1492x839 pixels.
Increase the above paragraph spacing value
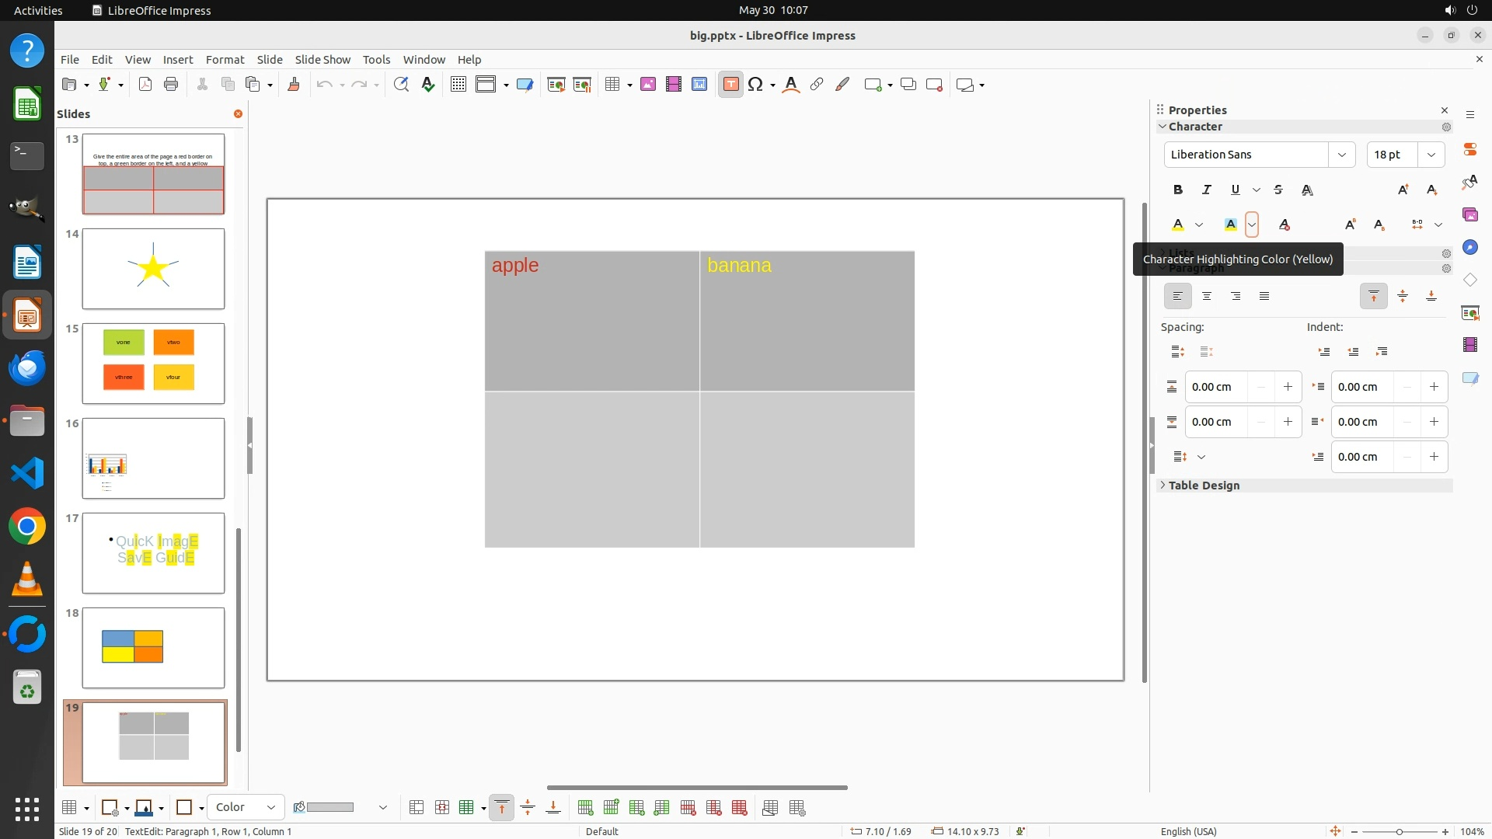[1288, 387]
